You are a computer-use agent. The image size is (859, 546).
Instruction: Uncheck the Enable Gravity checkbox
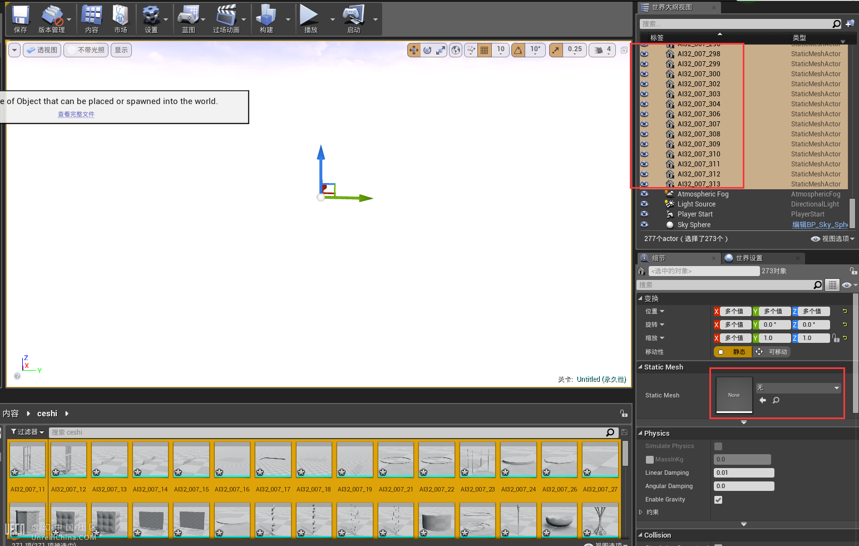click(x=718, y=500)
